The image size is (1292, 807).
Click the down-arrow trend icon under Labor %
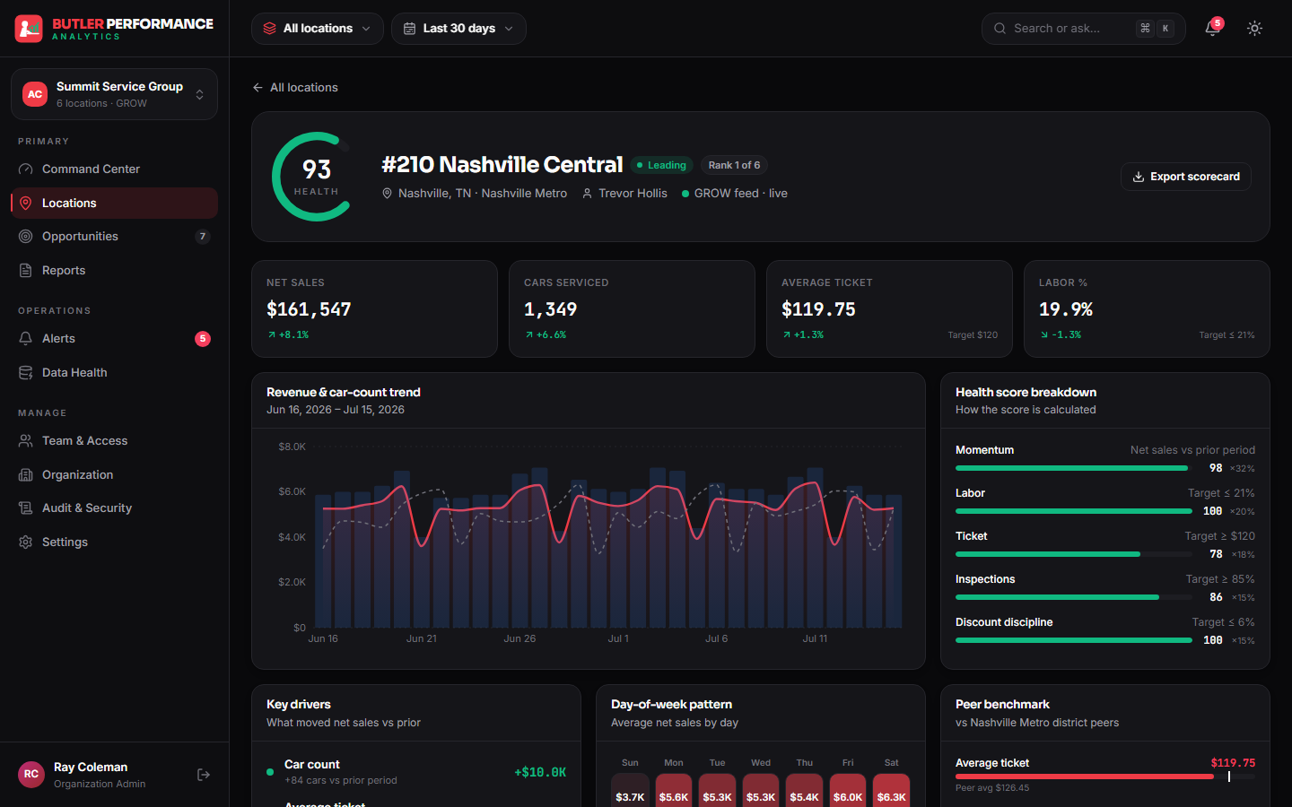(x=1044, y=335)
